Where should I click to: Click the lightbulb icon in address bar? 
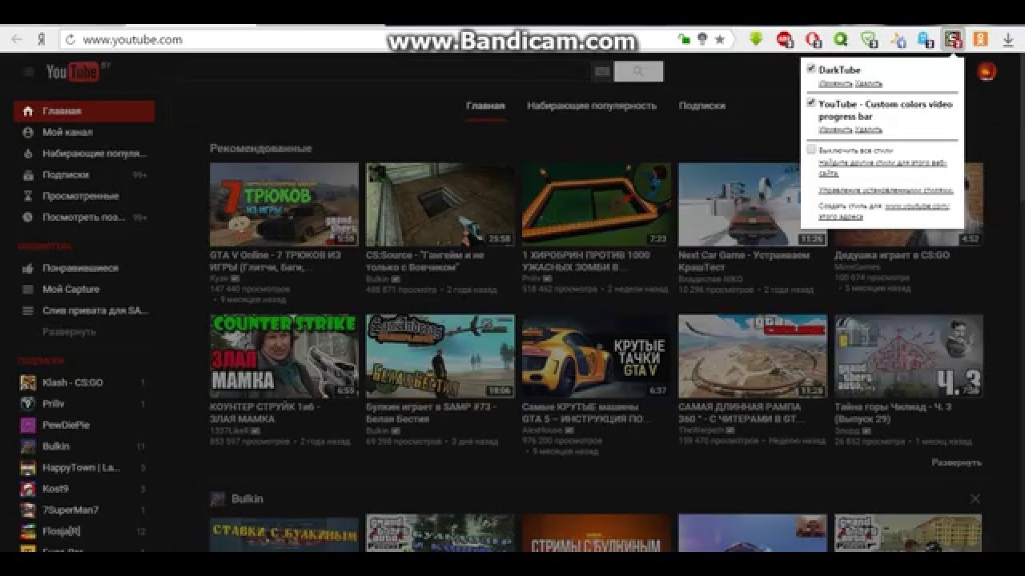pos(702,39)
